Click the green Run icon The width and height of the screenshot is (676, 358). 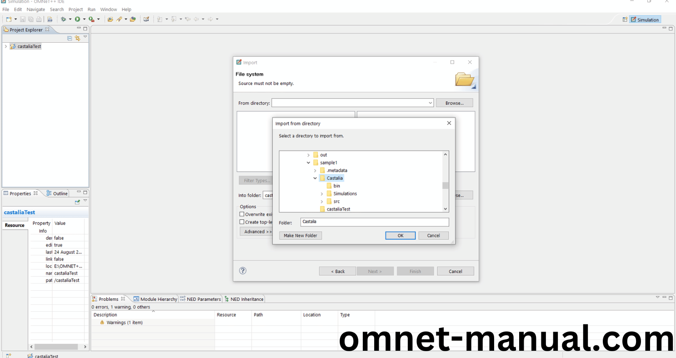(78, 19)
